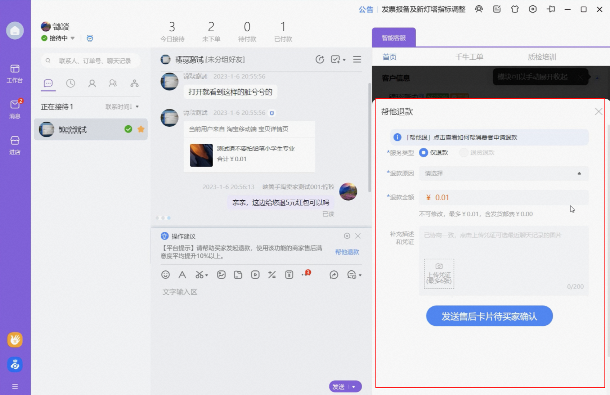Click the contact search input field
The image size is (610, 395).
tap(91, 61)
